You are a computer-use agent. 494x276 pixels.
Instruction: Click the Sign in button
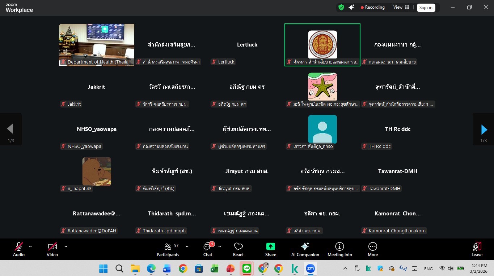[x=426, y=8]
